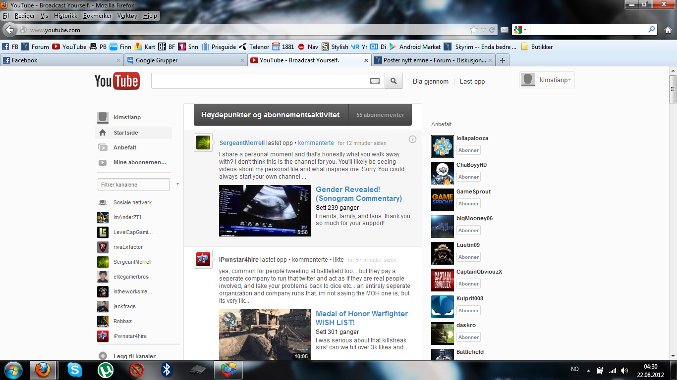Switch to the Poster nytt emne tab
677x380 pixels.
point(434,60)
